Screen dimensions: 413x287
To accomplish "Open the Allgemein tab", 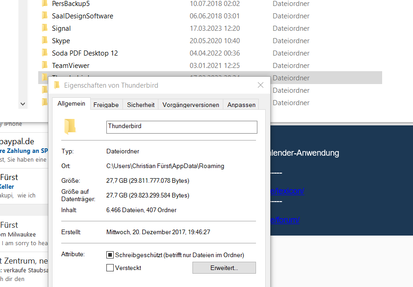I will tap(71, 104).
